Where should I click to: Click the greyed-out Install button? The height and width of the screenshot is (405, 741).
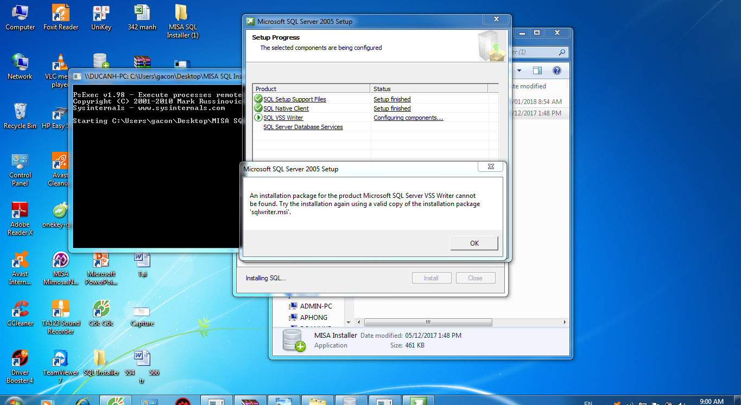(431, 278)
